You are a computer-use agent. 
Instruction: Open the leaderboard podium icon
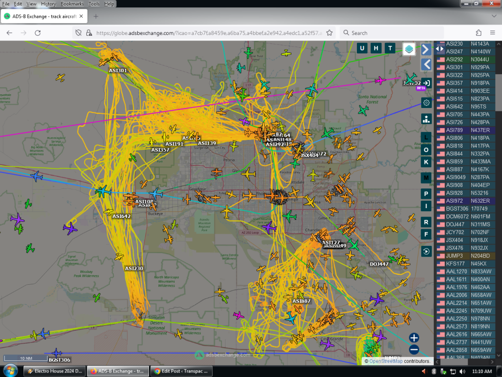426,119
